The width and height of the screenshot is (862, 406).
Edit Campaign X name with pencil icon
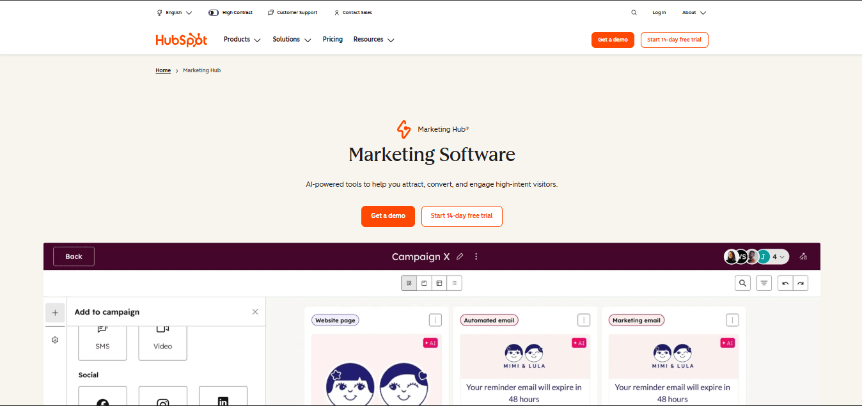tap(460, 256)
